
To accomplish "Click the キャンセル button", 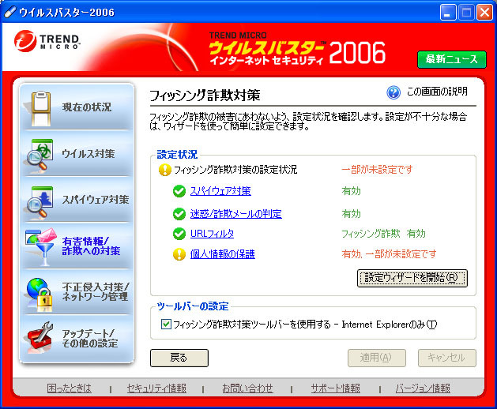I will tap(447, 358).
